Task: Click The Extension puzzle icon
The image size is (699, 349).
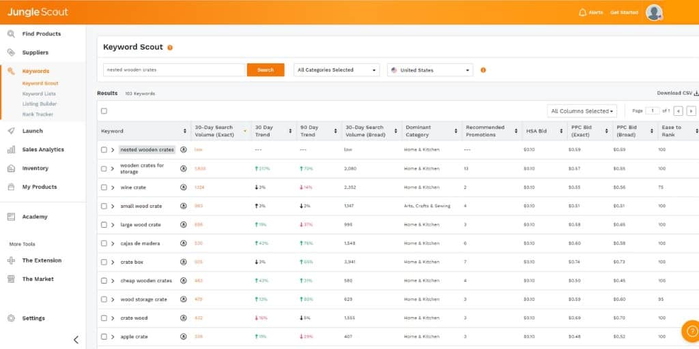Action: 11,260
